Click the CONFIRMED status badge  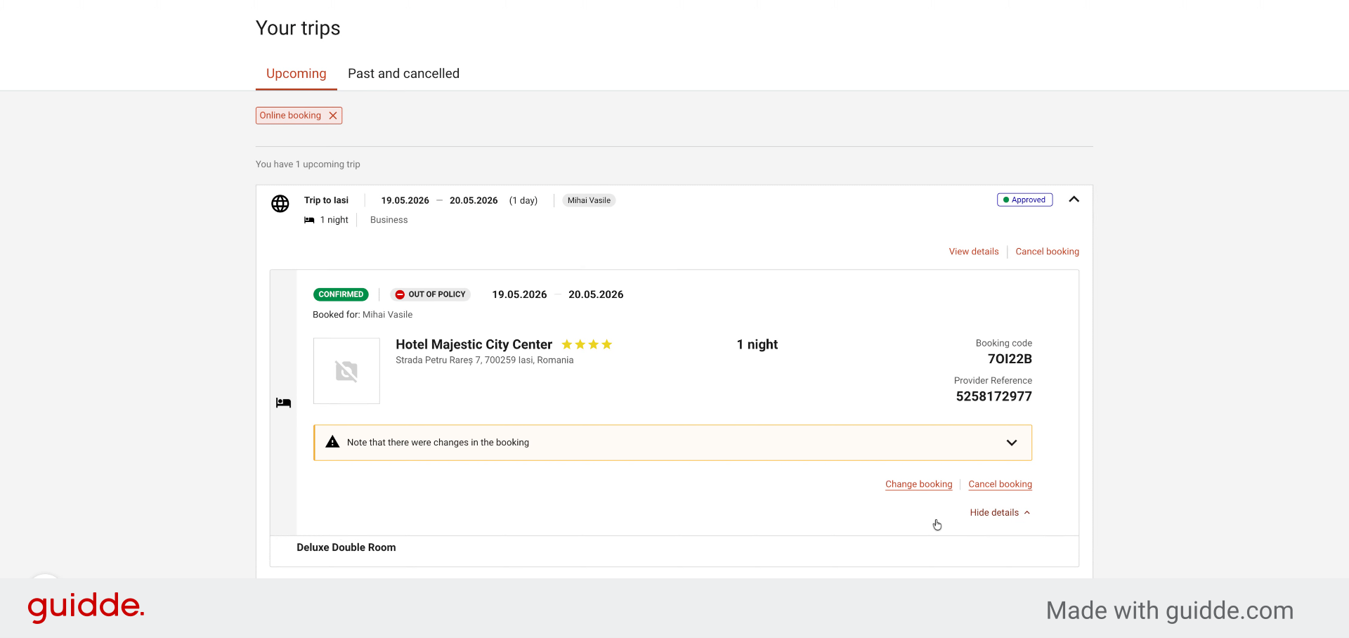(x=341, y=294)
